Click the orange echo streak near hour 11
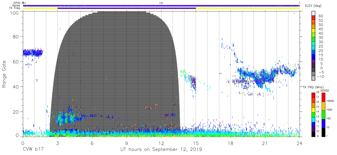This screenshot has height=155, width=337. tap(150, 107)
